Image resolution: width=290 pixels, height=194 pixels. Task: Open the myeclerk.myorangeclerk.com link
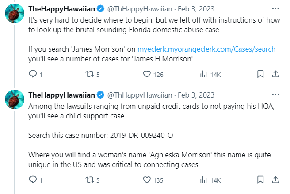coord(206,49)
